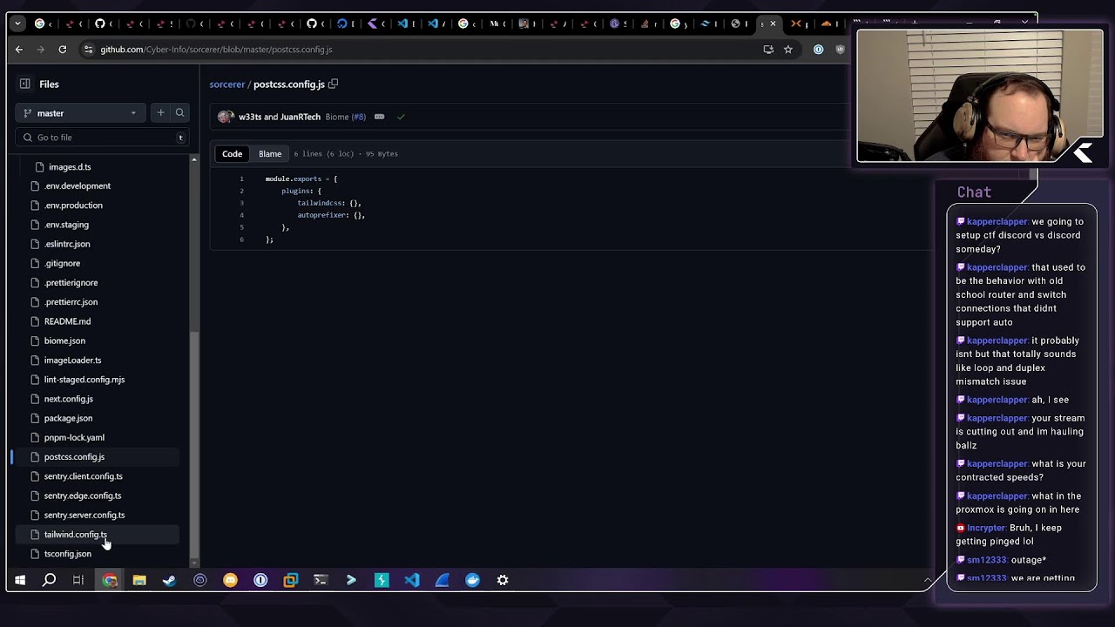The width and height of the screenshot is (1115, 627).
Task: Open File Explorer from taskbar
Action: 139,580
